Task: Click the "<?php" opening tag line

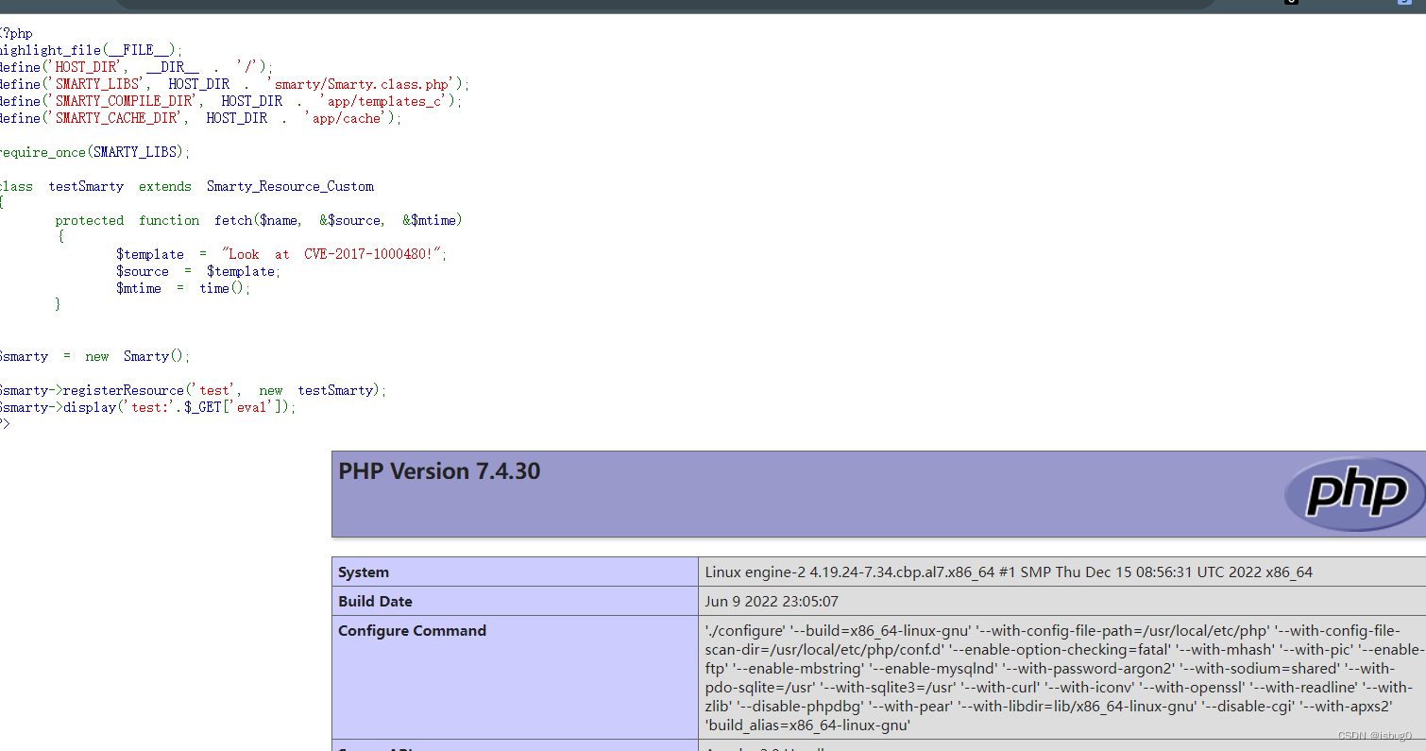Action: pos(16,33)
